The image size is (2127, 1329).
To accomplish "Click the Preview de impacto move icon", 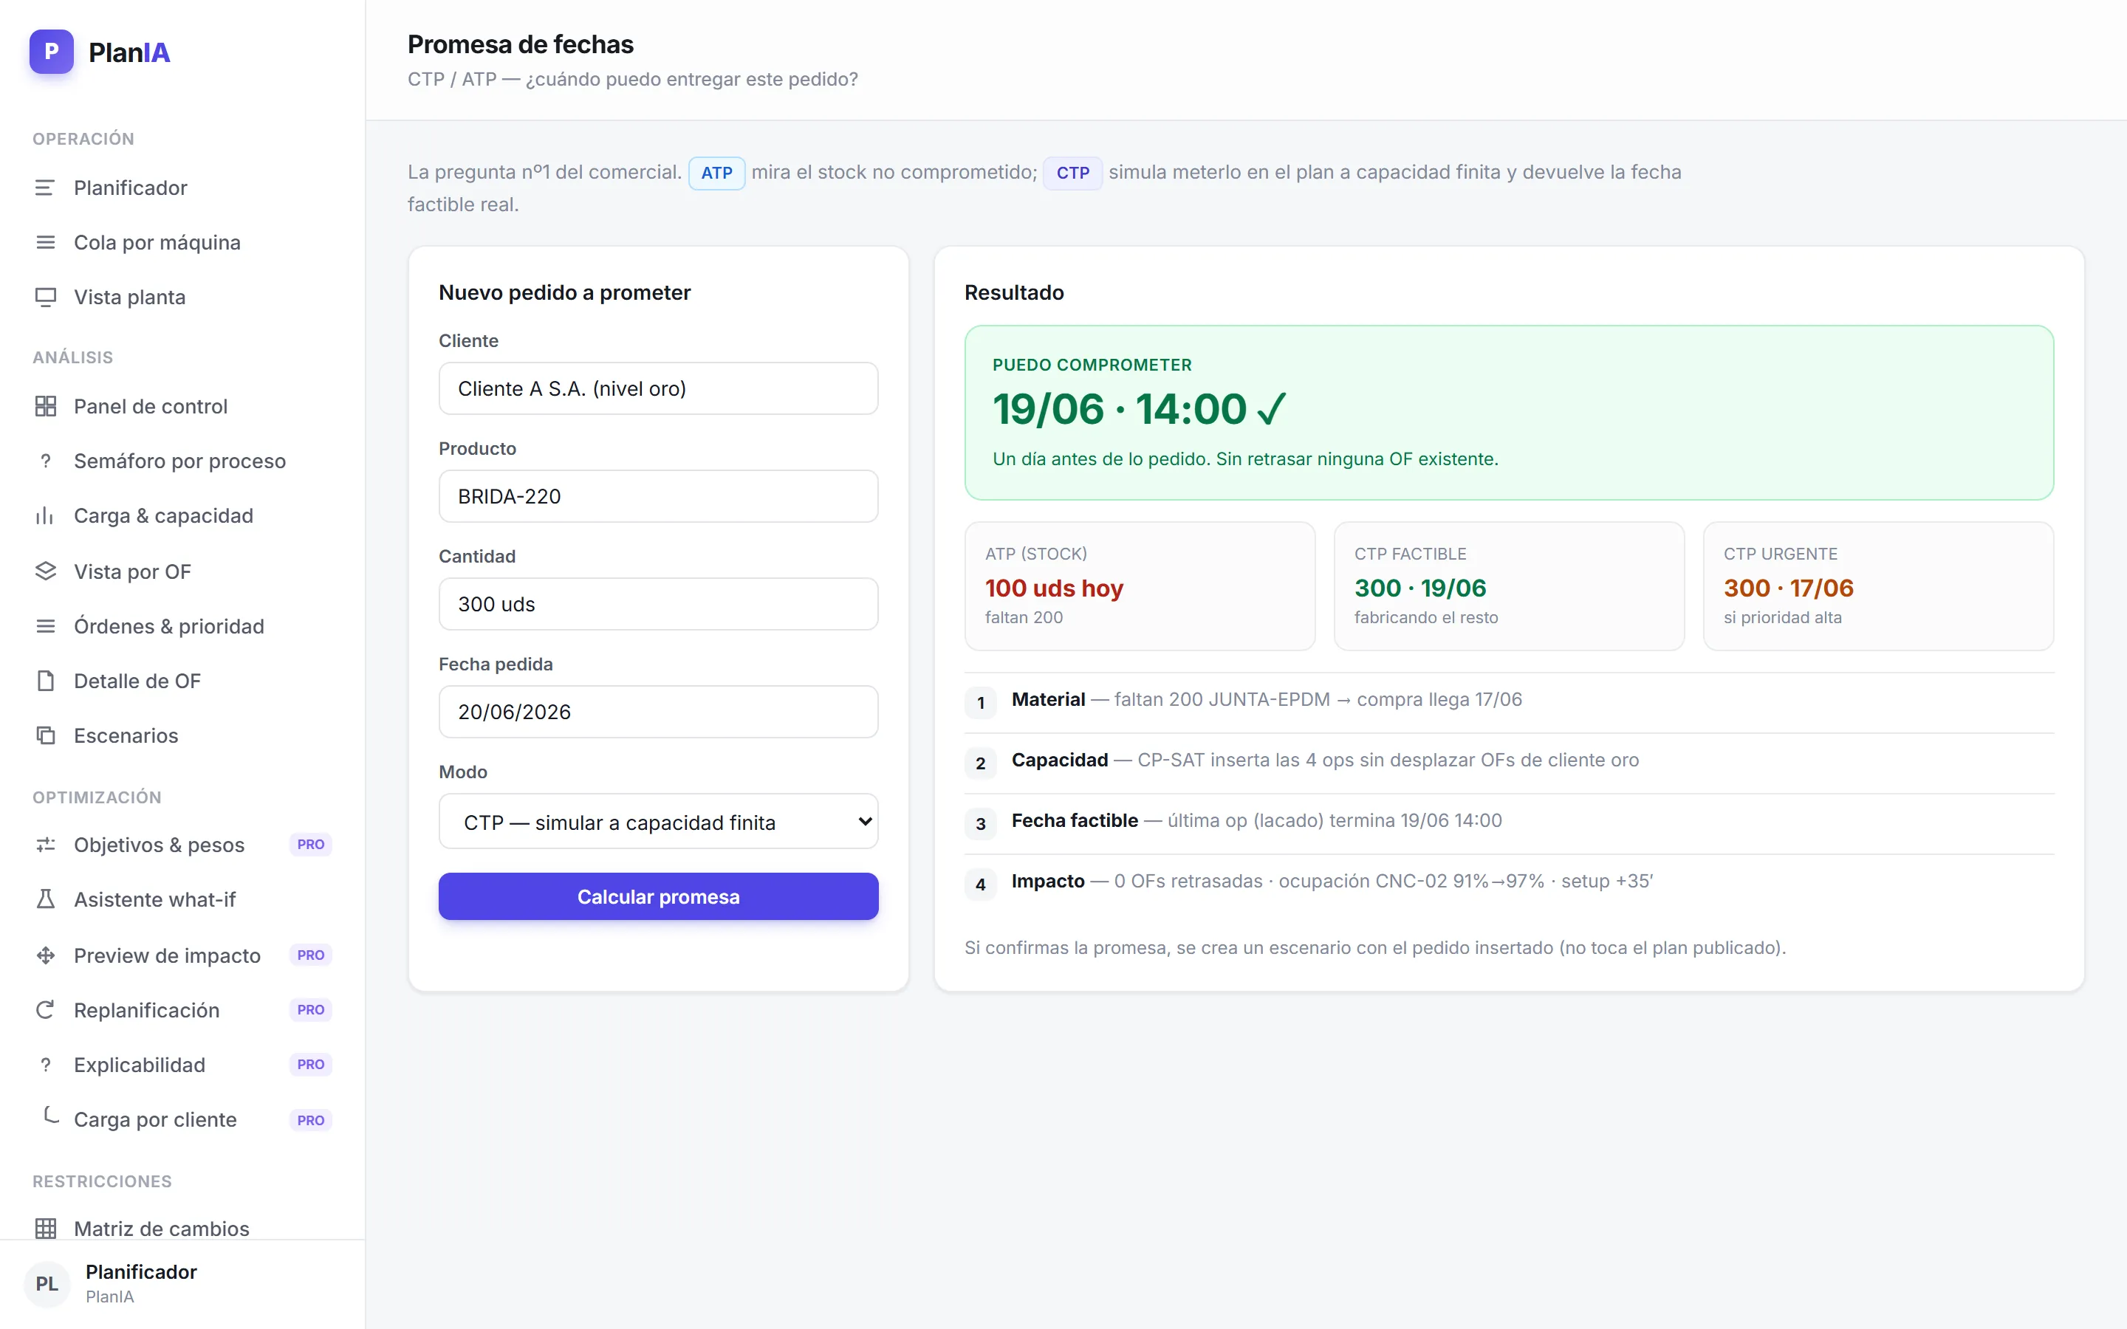I will [45, 955].
